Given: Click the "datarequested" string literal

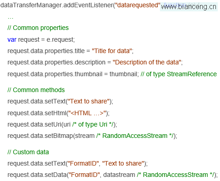Looking at the screenshot, I should coord(138,5).
